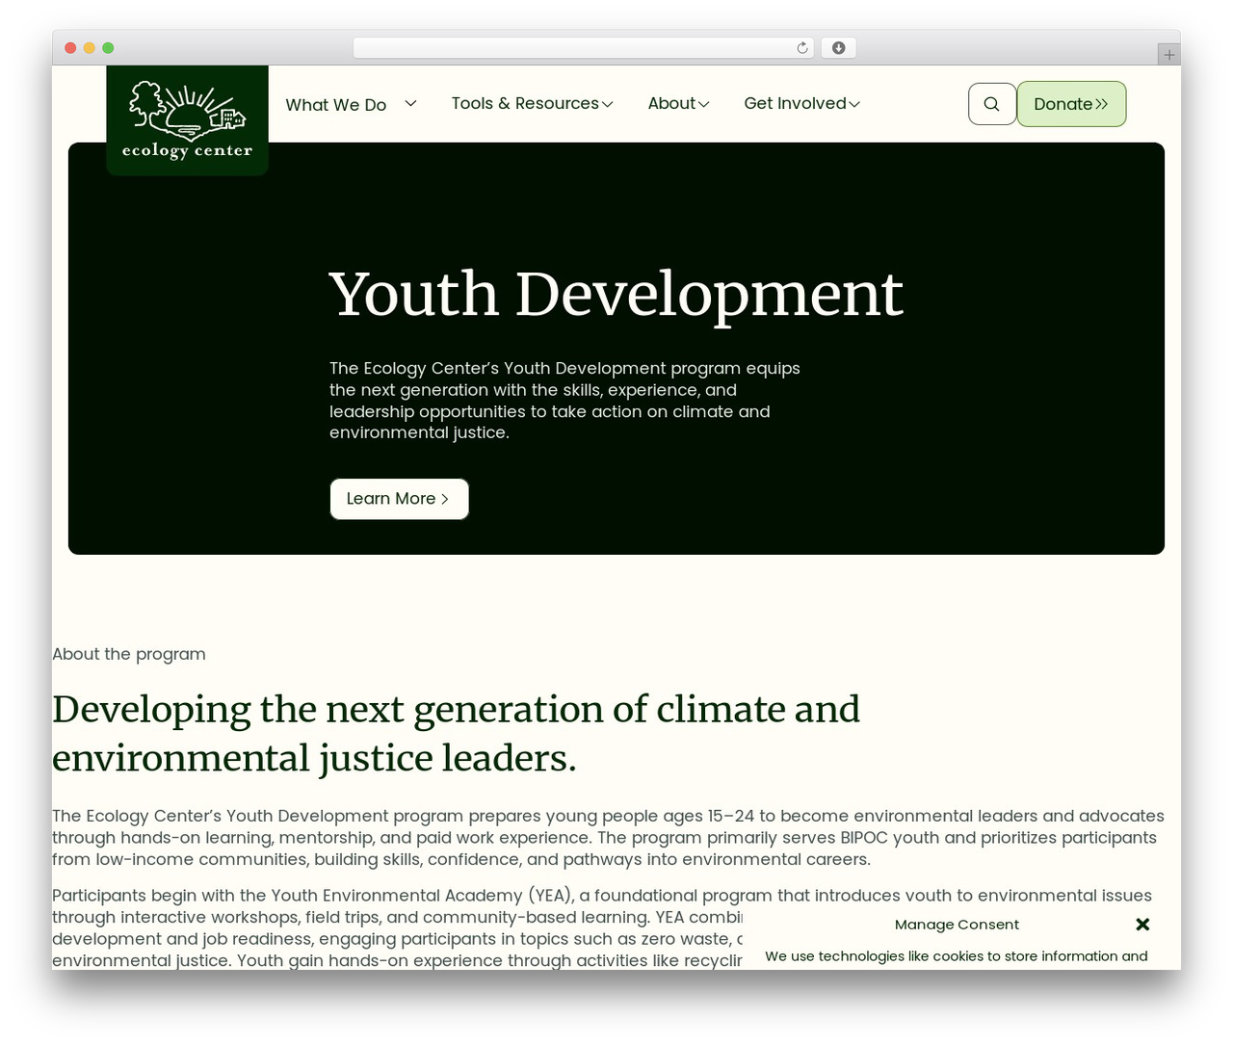Close the Manage Consent popup

[x=1142, y=925]
